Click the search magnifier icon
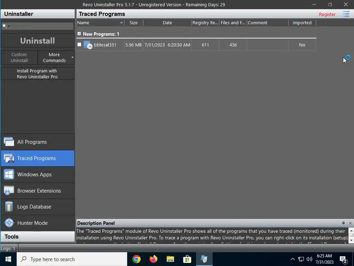 click(4, 26)
